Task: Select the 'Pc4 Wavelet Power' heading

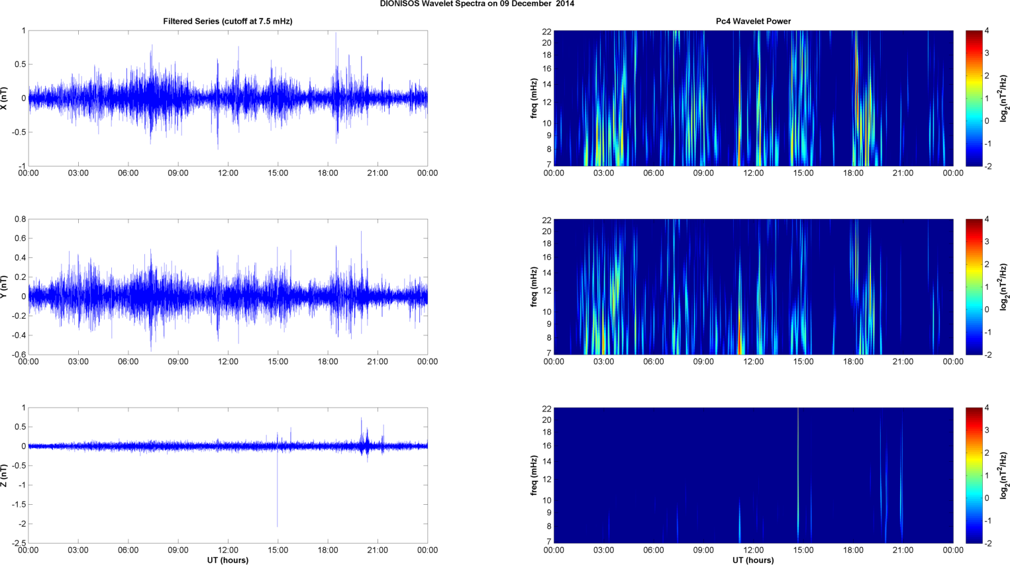Action: pos(753,21)
